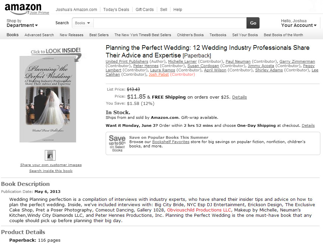Screen dimensions: 323x244
Task: Click Share your own customer images
Action: point(51,165)
